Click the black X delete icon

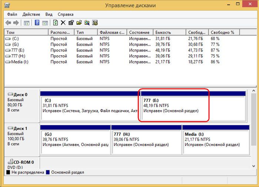point(63,23)
